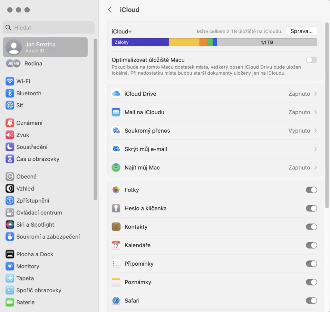Toggle the Safari switch
This screenshot has width=330, height=312.
click(311, 301)
